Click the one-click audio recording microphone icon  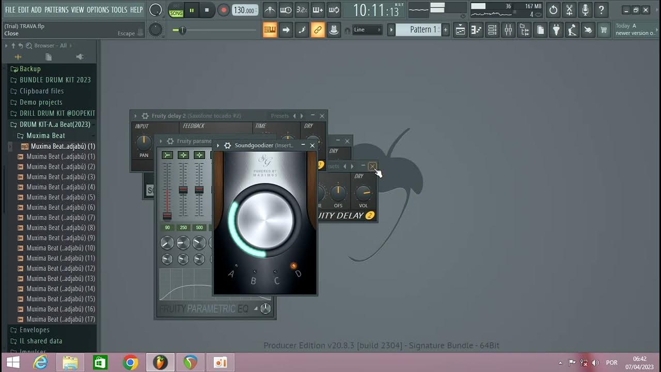585,10
